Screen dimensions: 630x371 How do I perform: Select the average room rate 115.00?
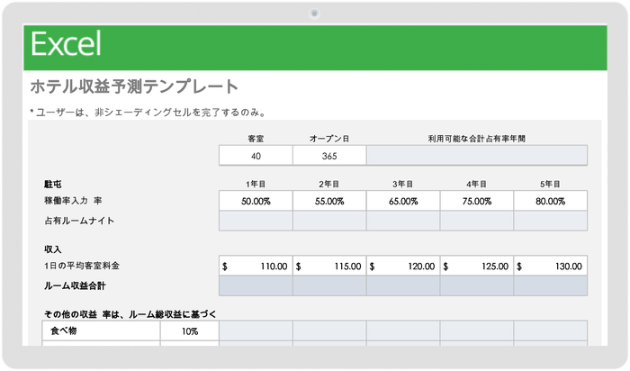(329, 266)
